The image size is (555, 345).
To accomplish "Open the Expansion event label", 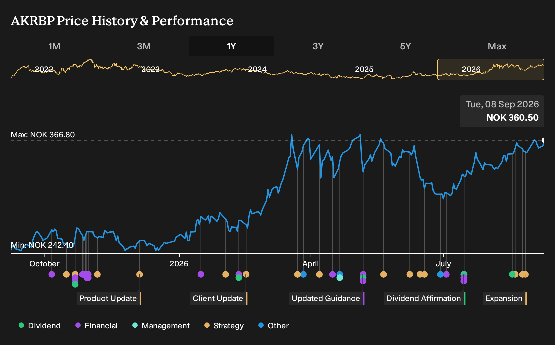I will [x=505, y=298].
